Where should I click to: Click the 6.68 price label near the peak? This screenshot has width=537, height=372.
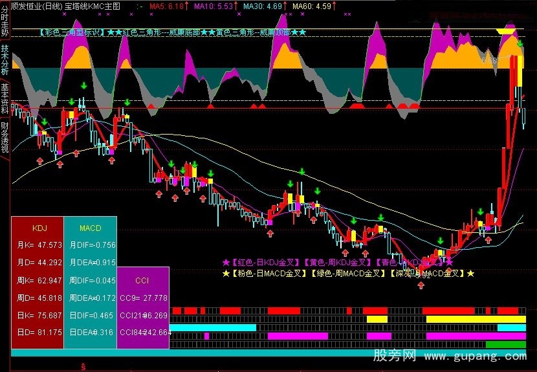tap(489, 61)
